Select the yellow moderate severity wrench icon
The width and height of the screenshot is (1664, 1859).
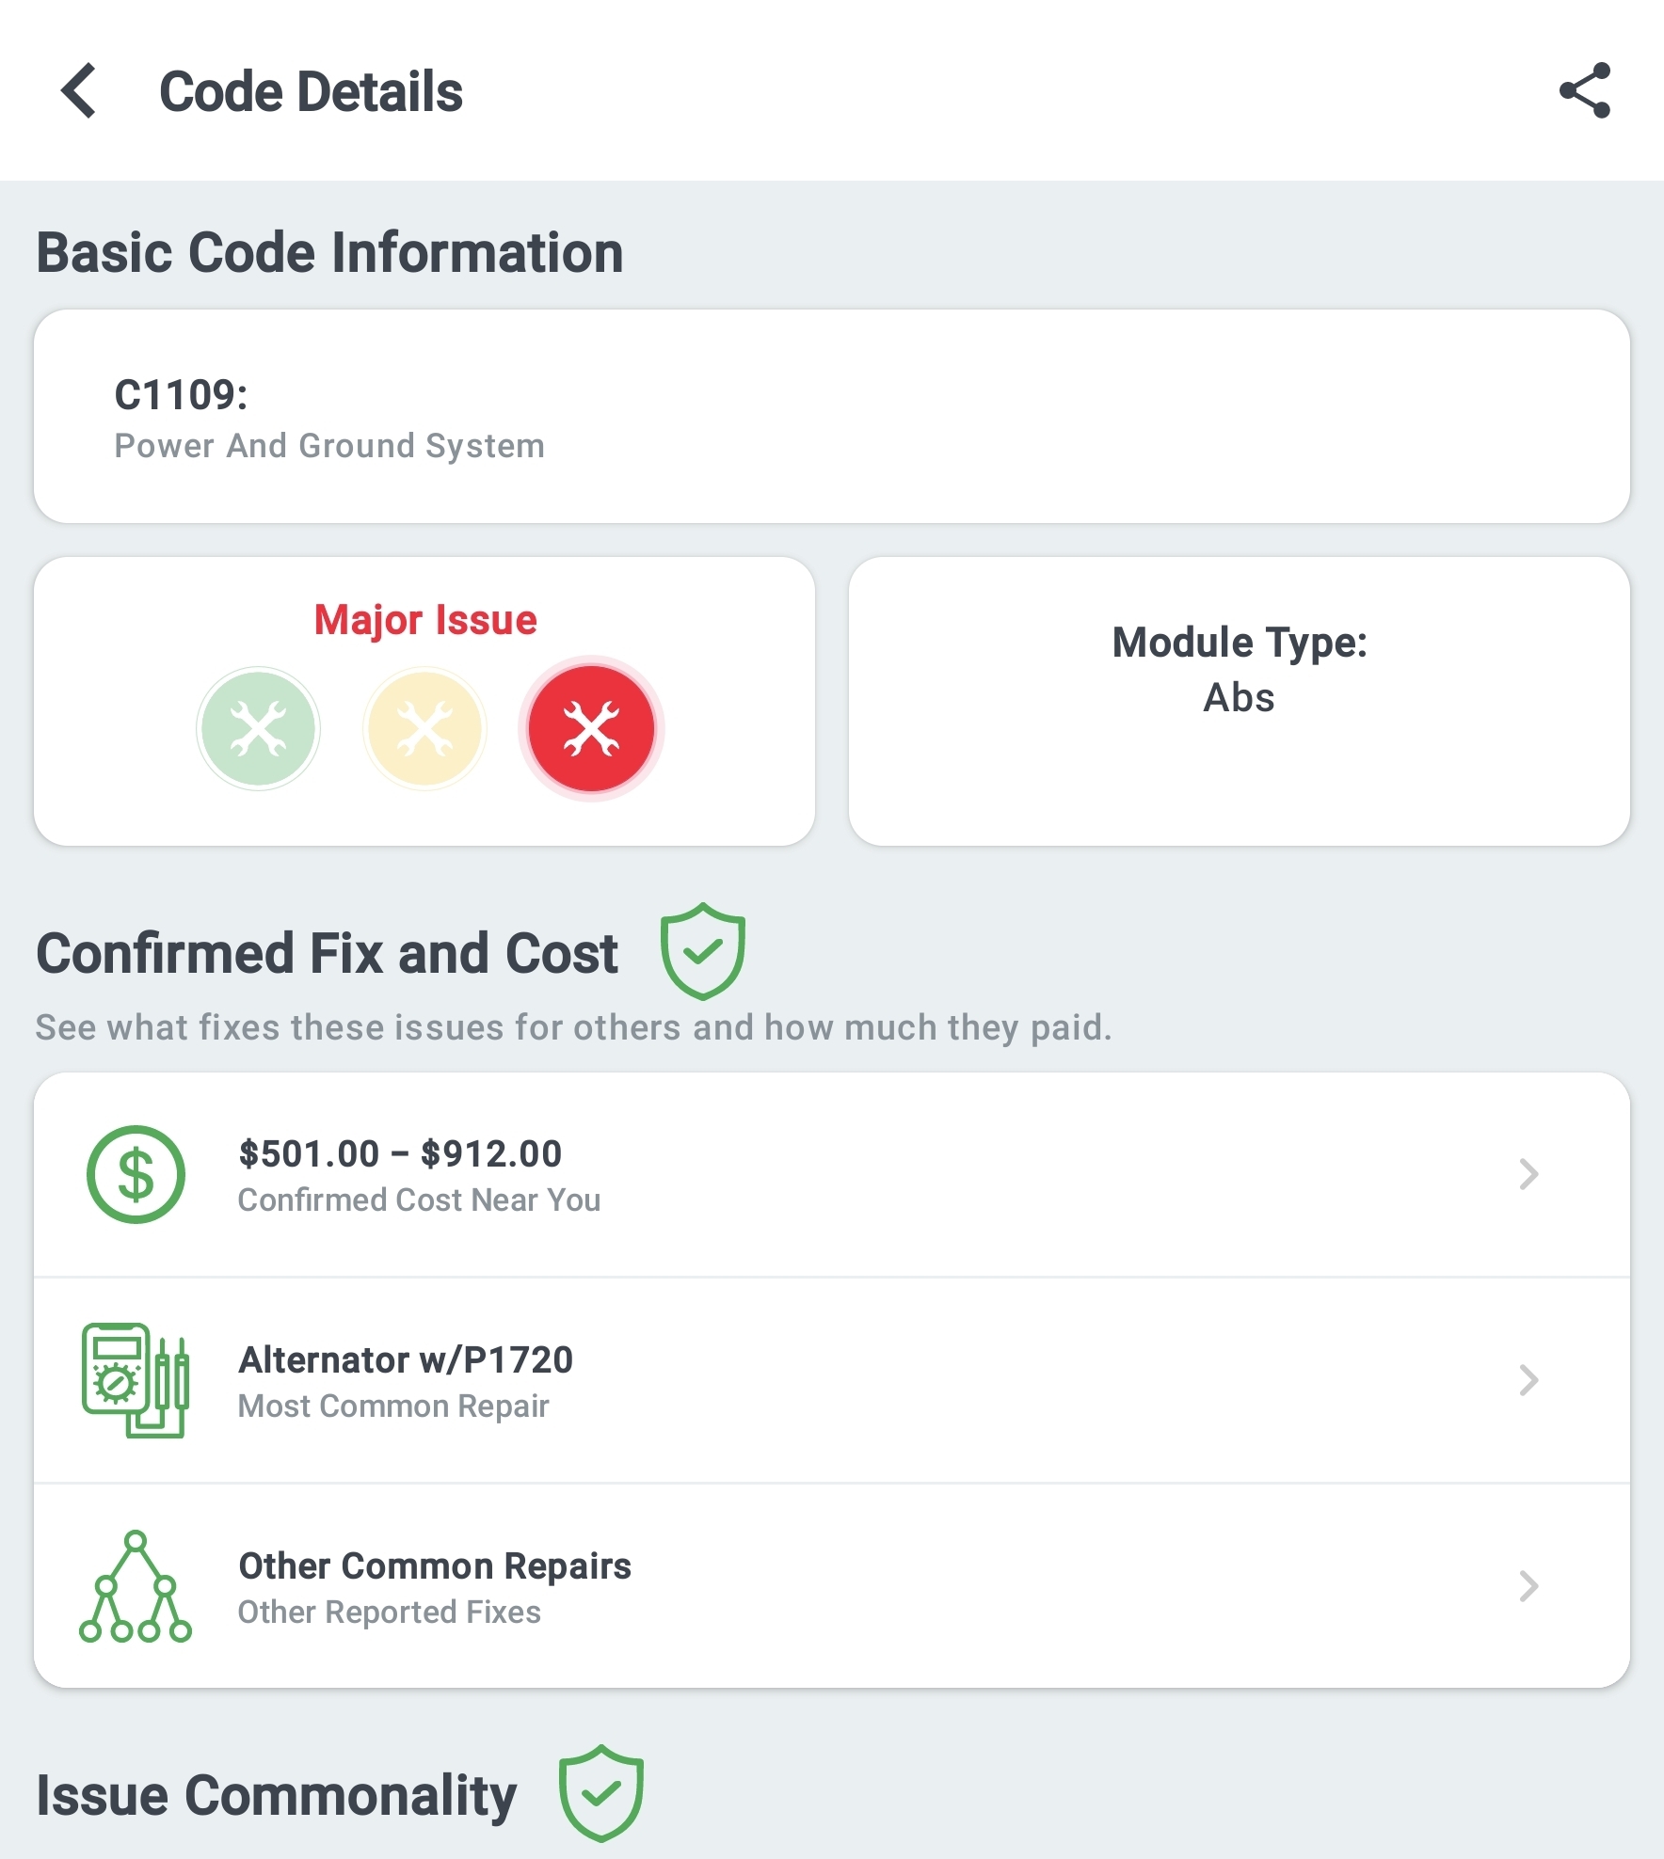(424, 729)
